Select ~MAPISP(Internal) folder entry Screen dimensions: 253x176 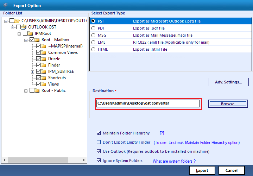(65, 46)
